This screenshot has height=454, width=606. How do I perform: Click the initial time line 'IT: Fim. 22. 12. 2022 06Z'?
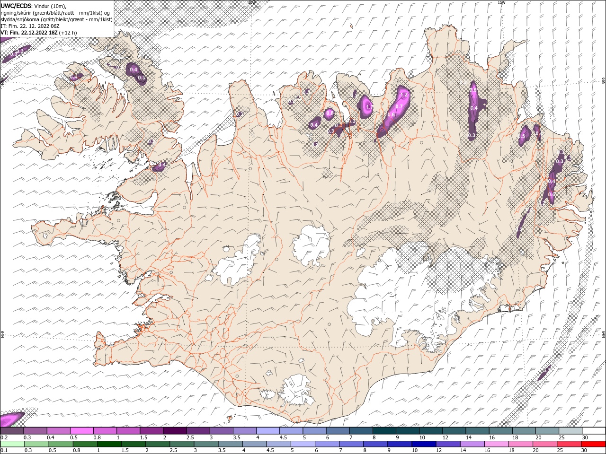click(x=30, y=26)
